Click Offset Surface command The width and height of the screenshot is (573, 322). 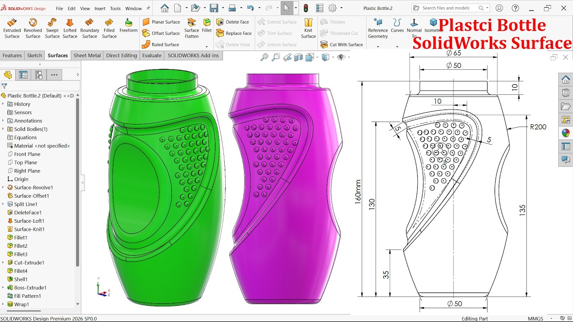tap(161, 33)
